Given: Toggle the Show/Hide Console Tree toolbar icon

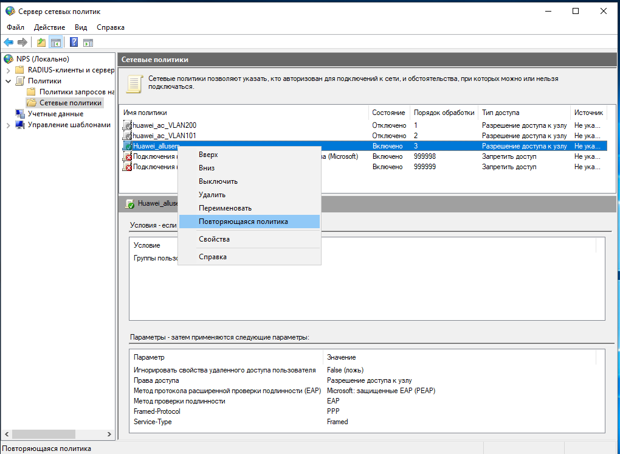Looking at the screenshot, I should click(55, 42).
